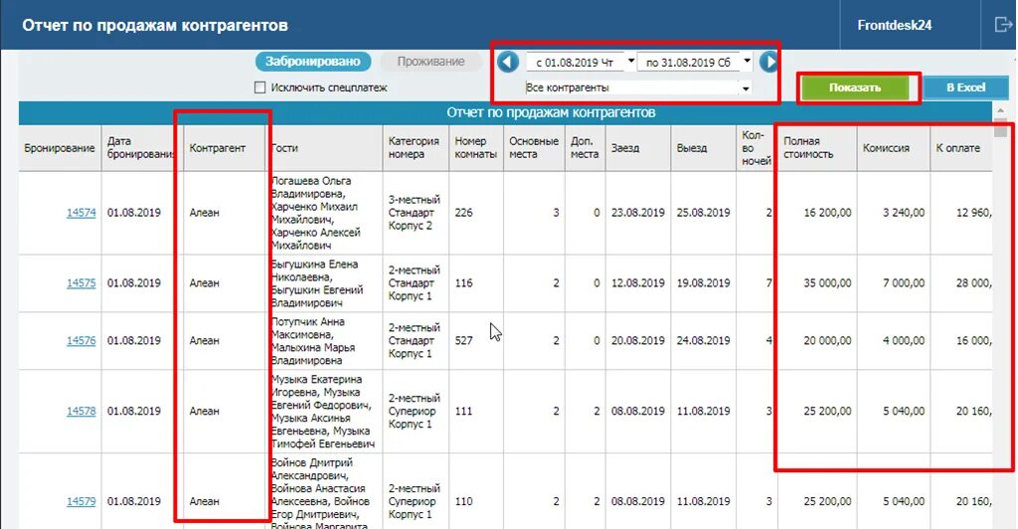The width and height of the screenshot is (1018, 529).
Task: Select room number cell 111
Action: click(476, 411)
